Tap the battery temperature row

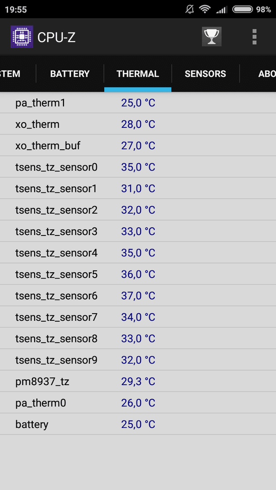(x=138, y=424)
